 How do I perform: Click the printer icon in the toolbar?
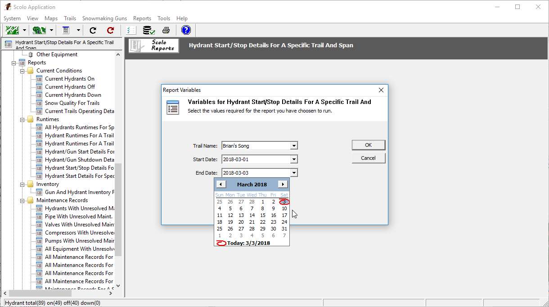click(166, 30)
